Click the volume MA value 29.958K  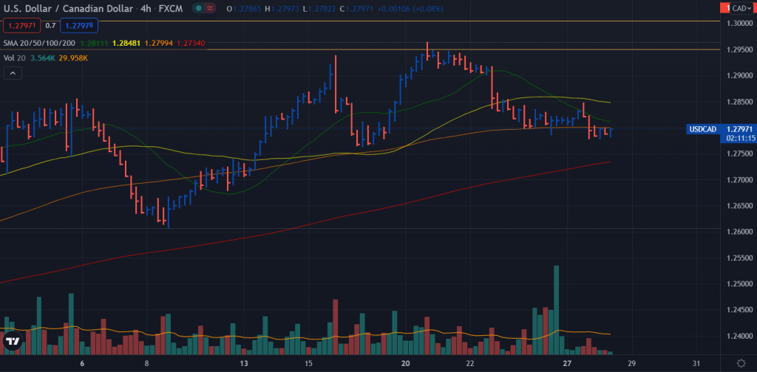click(73, 58)
